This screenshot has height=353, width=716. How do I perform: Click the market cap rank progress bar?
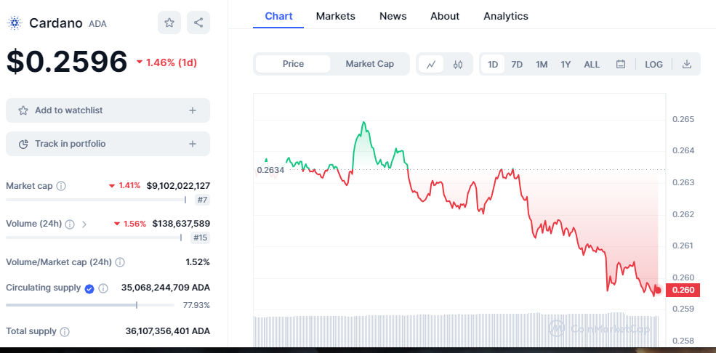96,200
